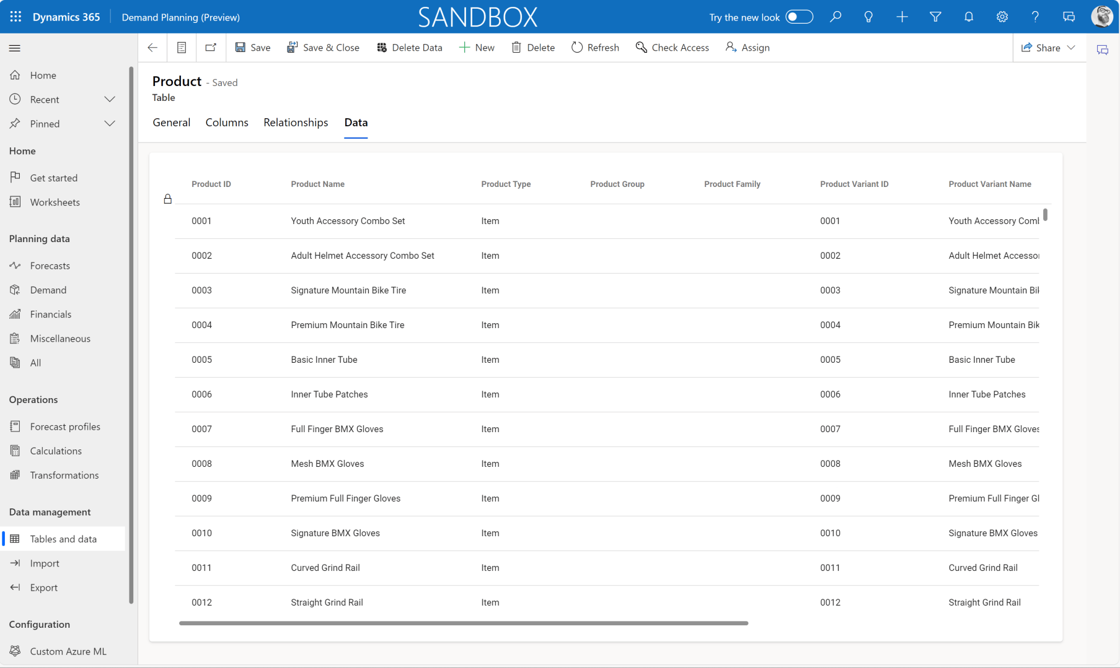Screen dimensions: 1120x668
Task: Open Forecast profiles in the sidebar
Action: tap(64, 427)
